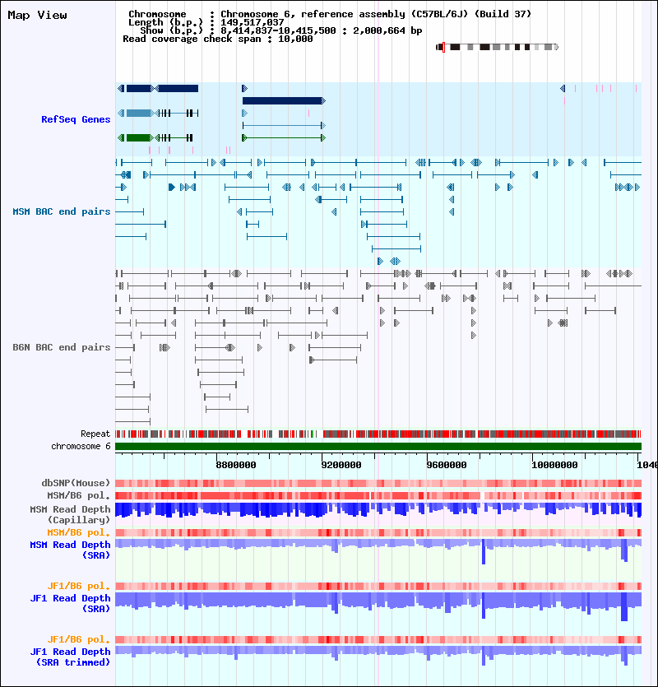
Task: Click the 10000000 axis position label
Action: point(554,465)
